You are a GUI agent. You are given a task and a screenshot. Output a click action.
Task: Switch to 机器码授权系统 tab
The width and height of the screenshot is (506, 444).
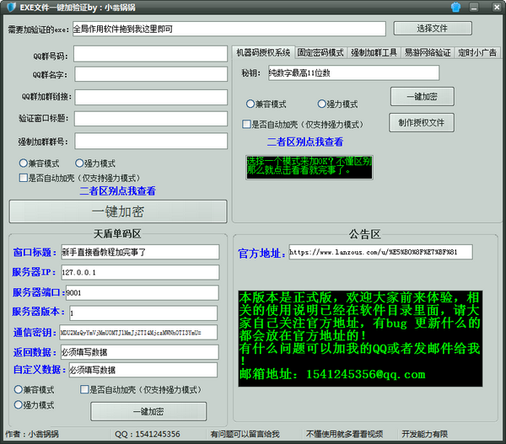263,52
